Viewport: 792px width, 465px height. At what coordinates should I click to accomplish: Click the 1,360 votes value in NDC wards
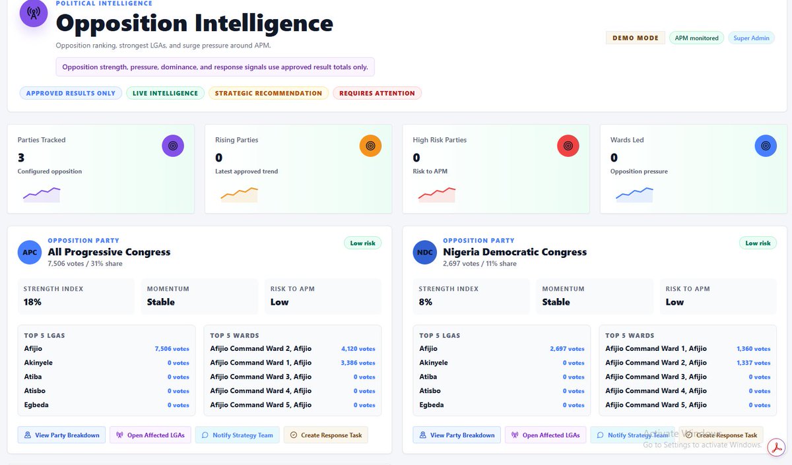pos(754,349)
